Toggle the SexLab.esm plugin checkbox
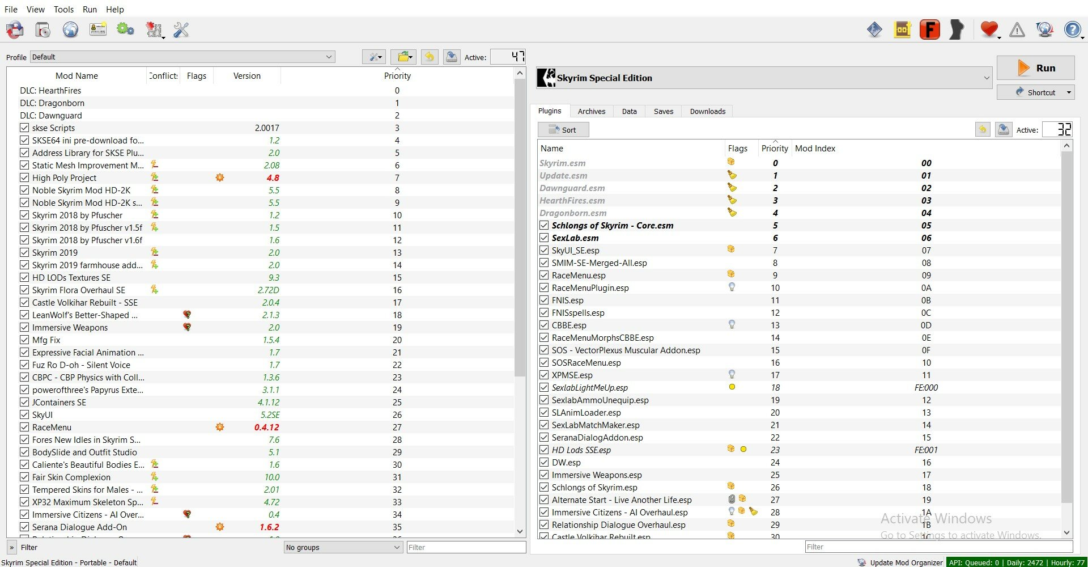This screenshot has height=567, width=1088. coord(544,238)
